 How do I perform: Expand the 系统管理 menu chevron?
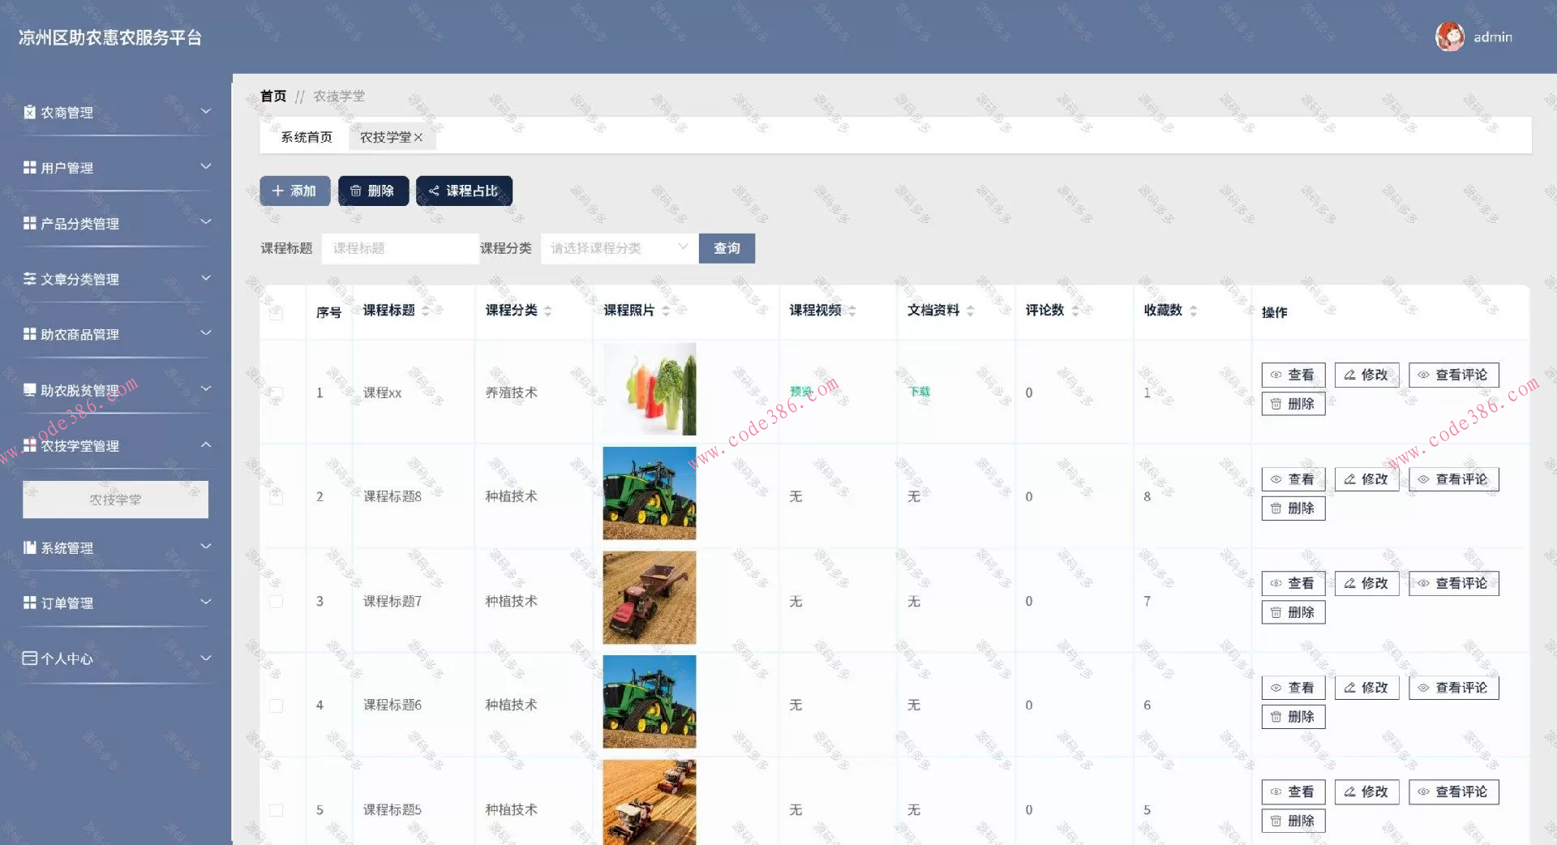pyautogui.click(x=206, y=546)
